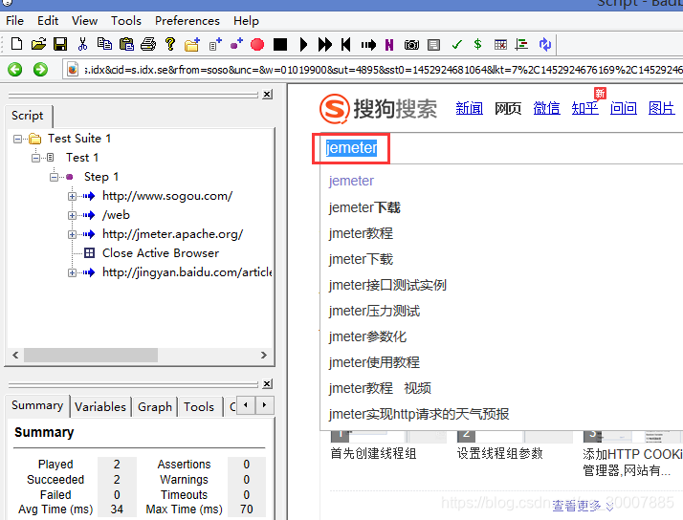
Task: Create a new script with the blank page icon
Action: (x=16, y=44)
